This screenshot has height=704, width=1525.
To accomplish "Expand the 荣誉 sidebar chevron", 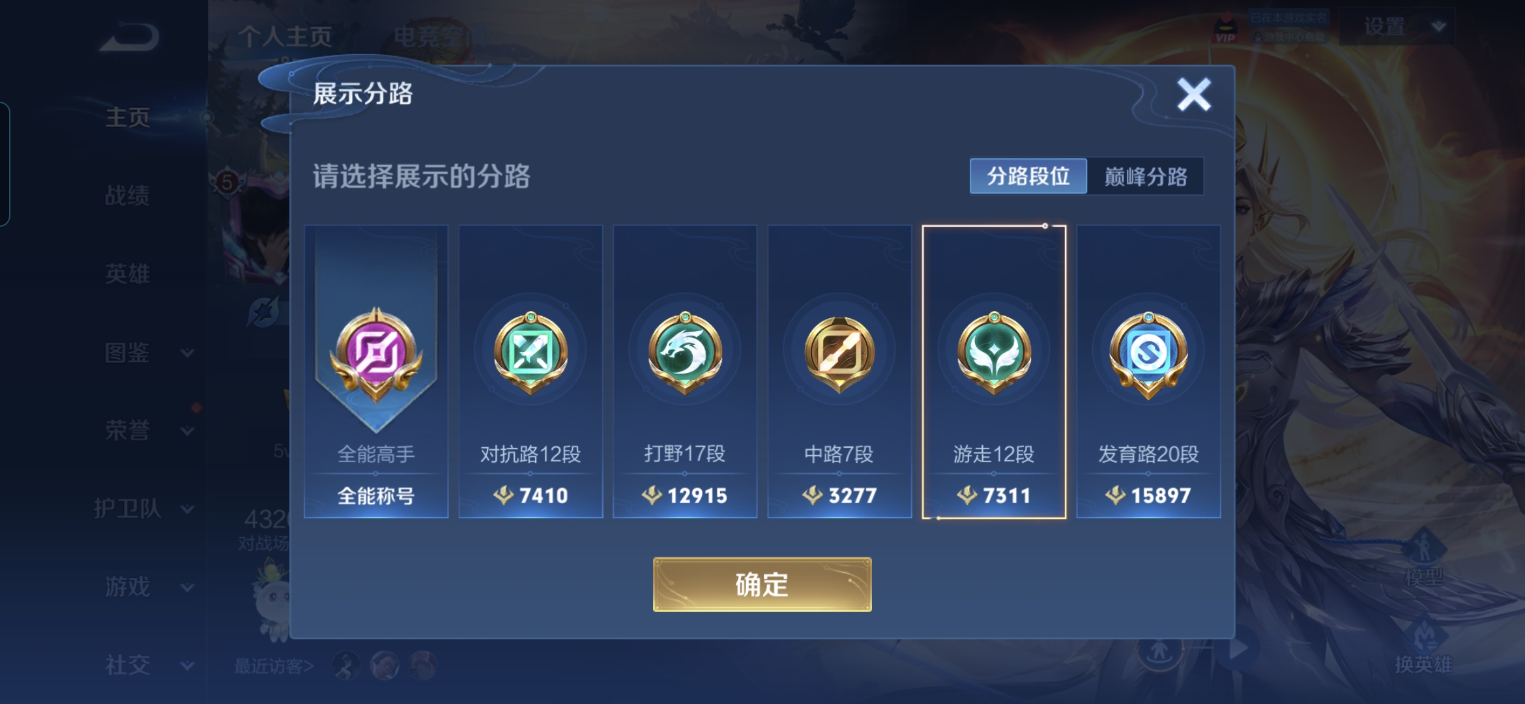I will (188, 431).
